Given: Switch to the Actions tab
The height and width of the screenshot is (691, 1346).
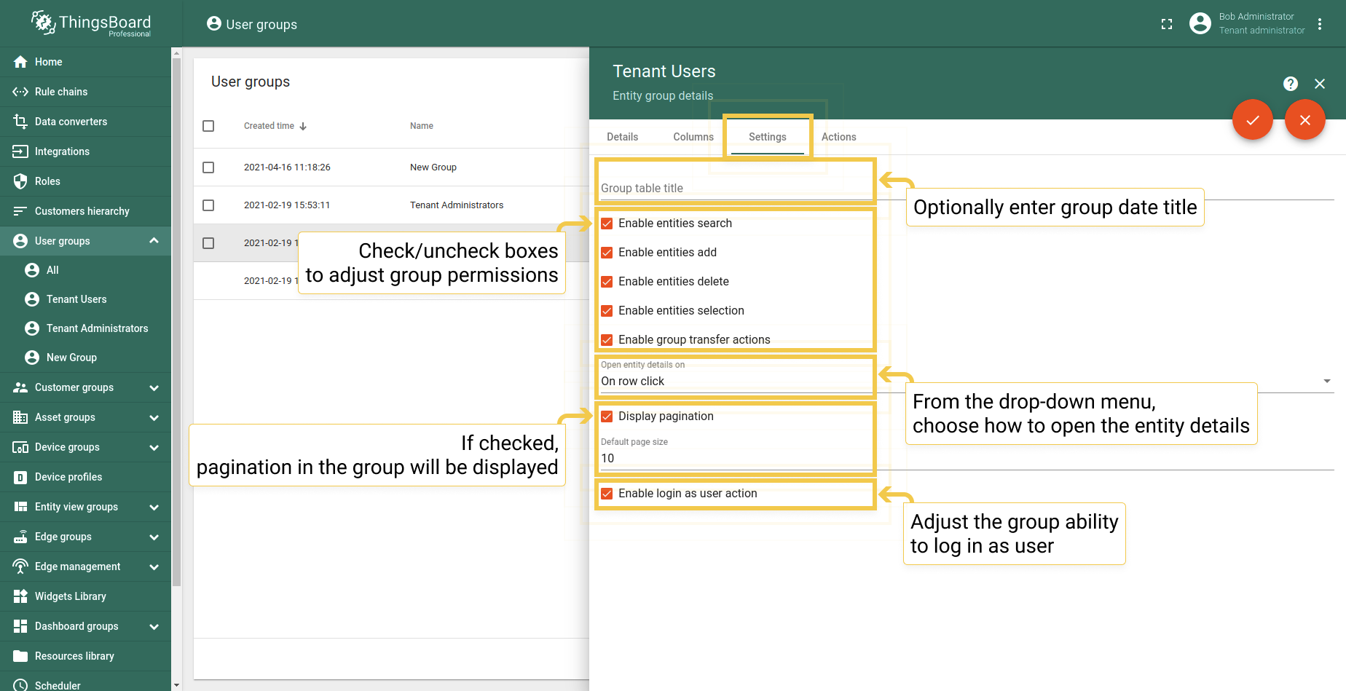Looking at the screenshot, I should (x=839, y=137).
